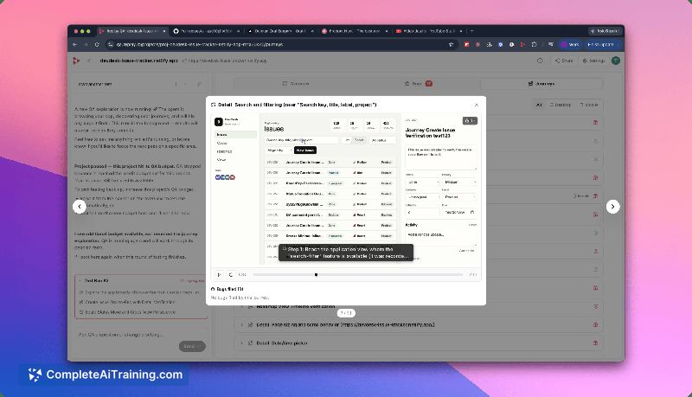This screenshot has width=692, height=397.
Task: Expand the Roadmap View Timeline Verification row
Action: click(x=242, y=306)
